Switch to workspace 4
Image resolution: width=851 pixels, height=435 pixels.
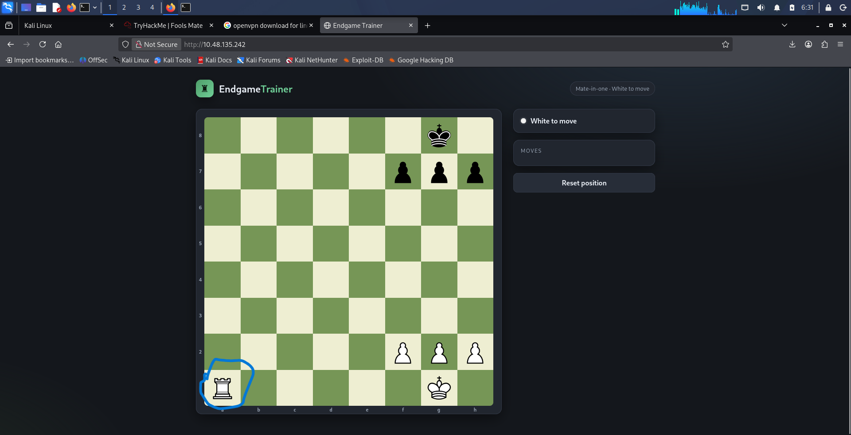click(152, 8)
